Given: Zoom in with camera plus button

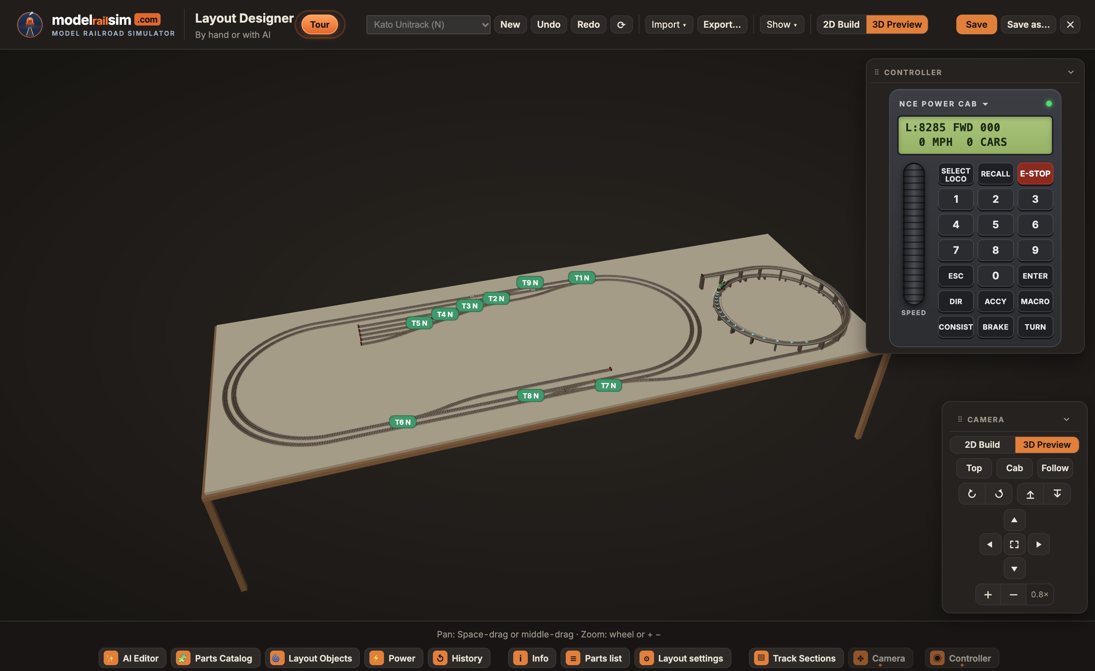Looking at the screenshot, I should coord(988,595).
